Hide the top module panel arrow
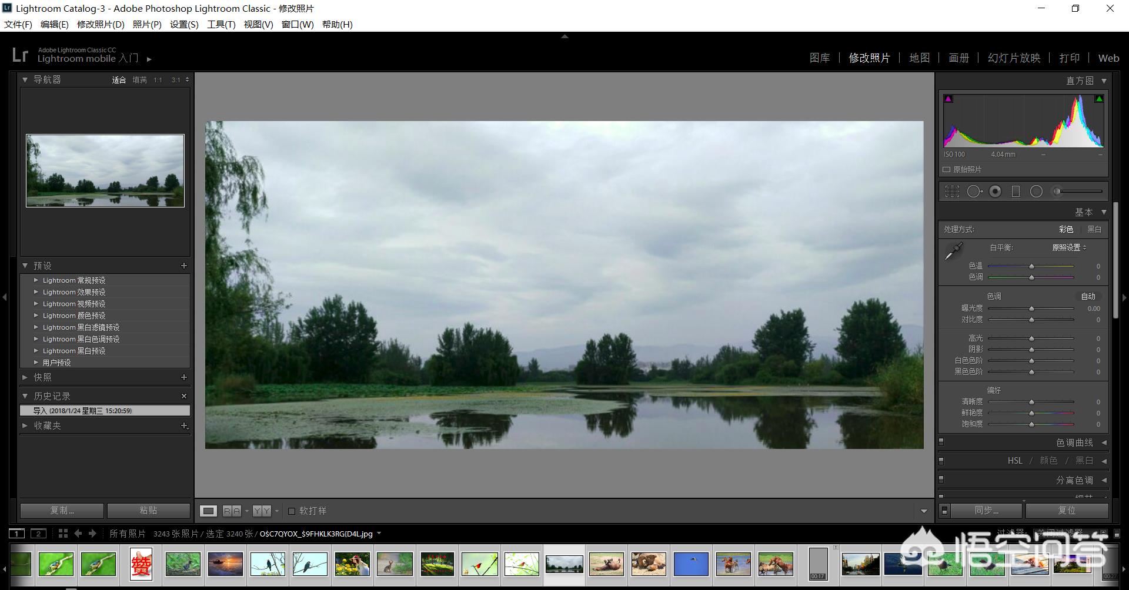The height and width of the screenshot is (590, 1129). [x=564, y=36]
